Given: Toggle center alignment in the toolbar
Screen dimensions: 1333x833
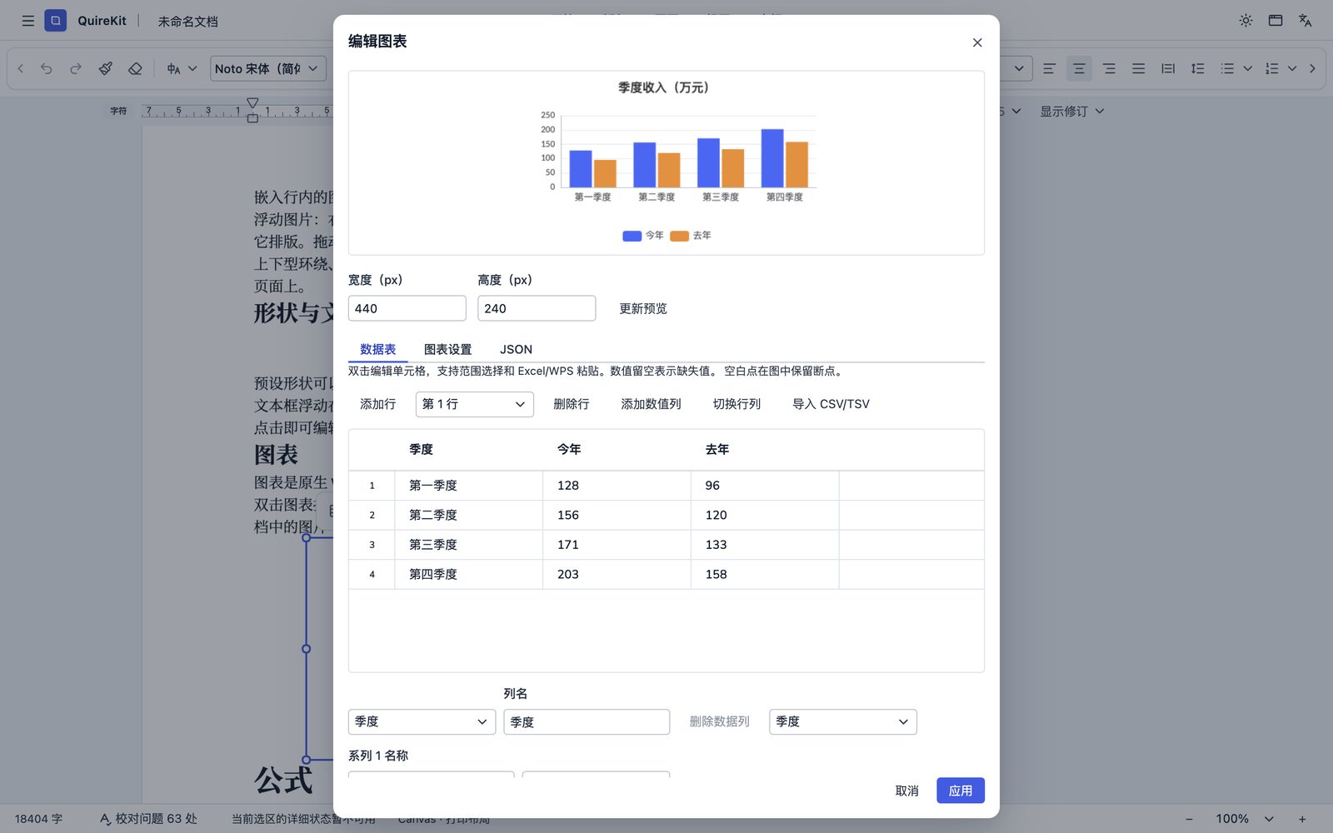Looking at the screenshot, I should (x=1079, y=68).
